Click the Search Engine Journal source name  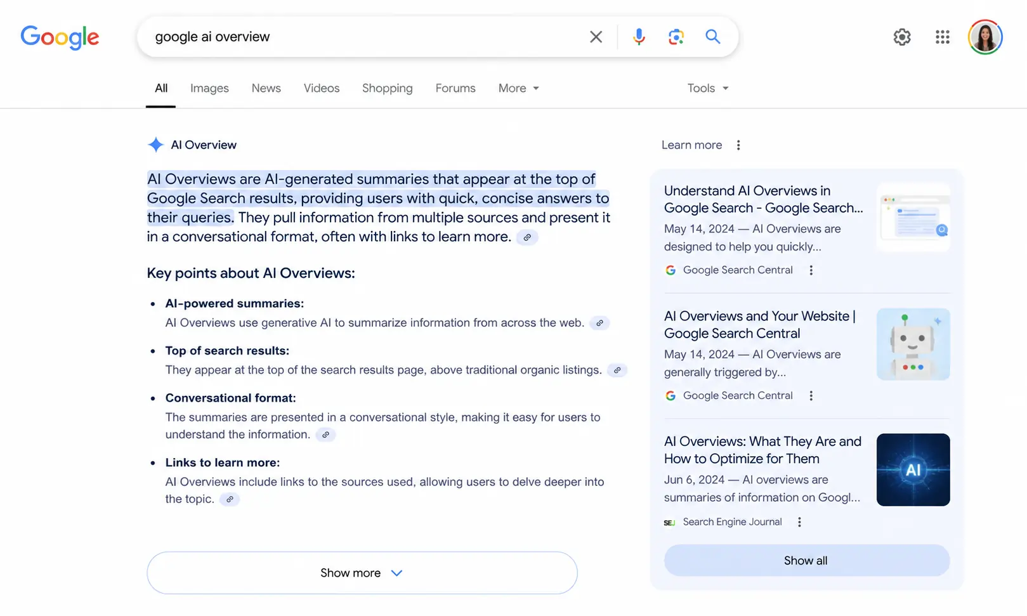click(732, 522)
